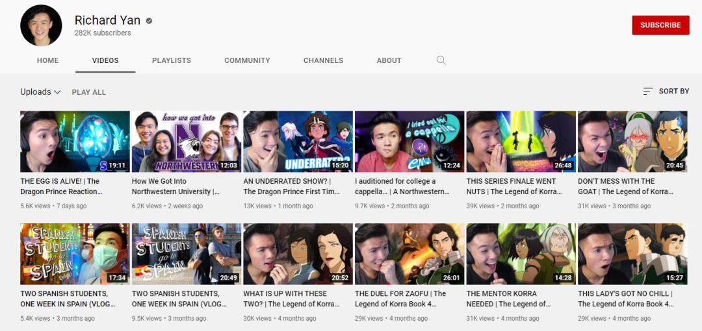Open 'The Egg Is Alive' video thumbnail
The height and width of the screenshot is (331, 702).
[x=75, y=141]
